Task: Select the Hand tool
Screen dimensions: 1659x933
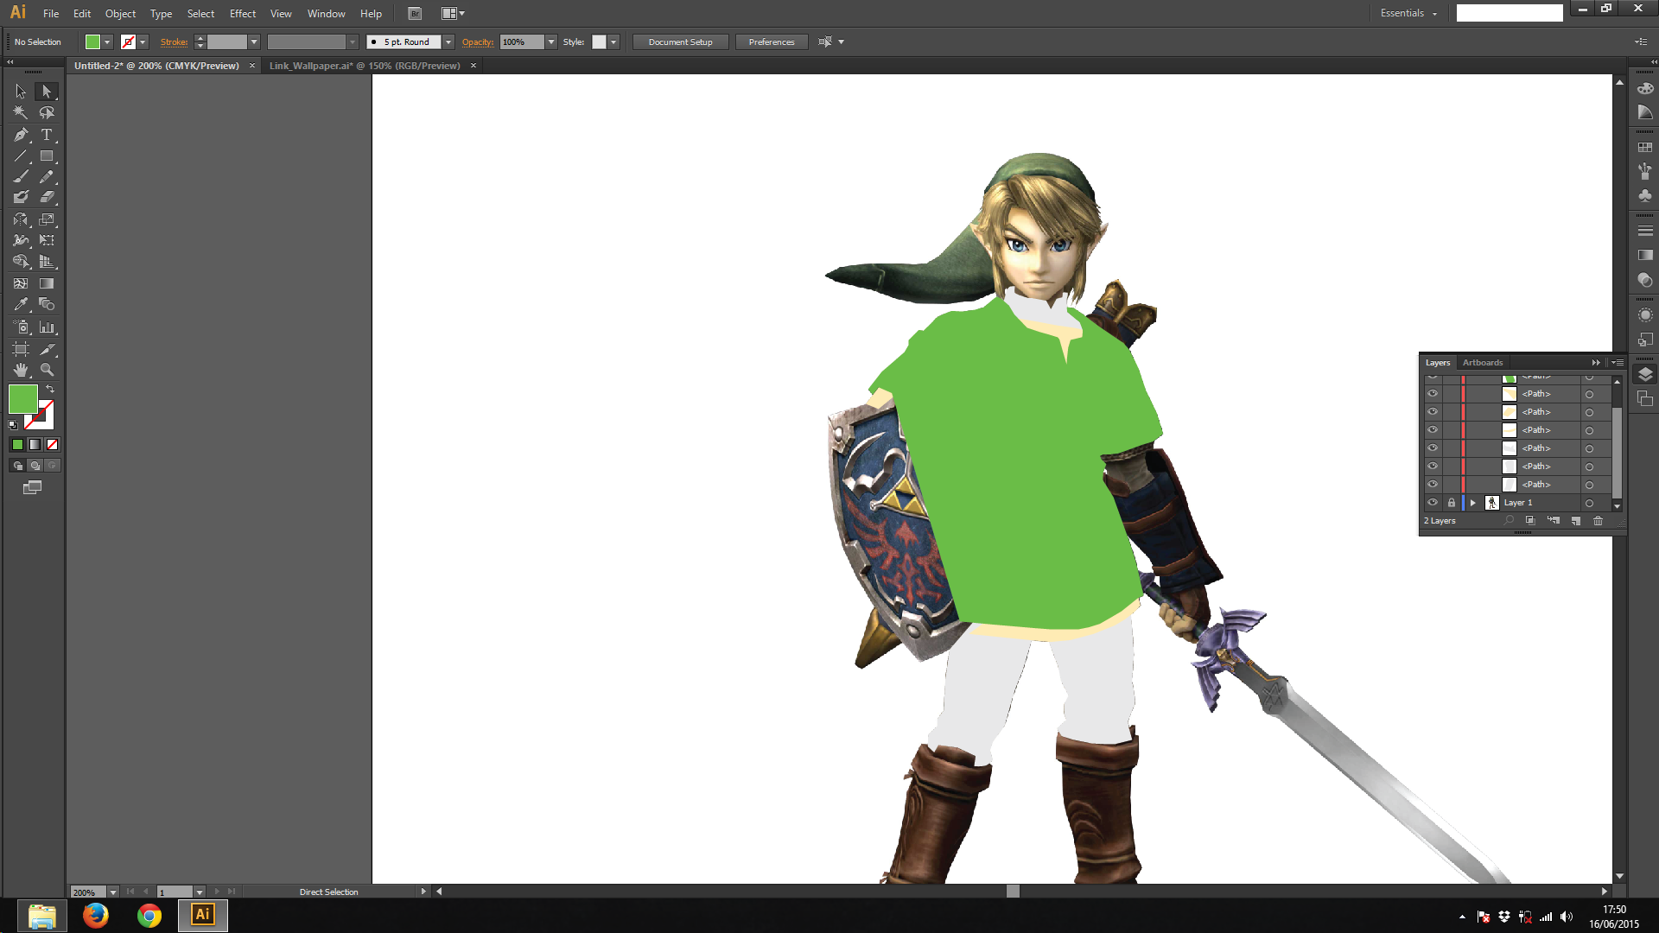Action: [21, 370]
